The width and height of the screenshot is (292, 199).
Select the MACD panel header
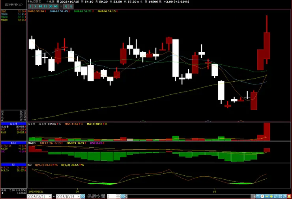coord(13,143)
